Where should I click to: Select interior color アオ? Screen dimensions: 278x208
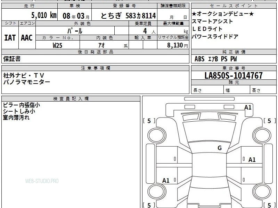click(x=101, y=45)
